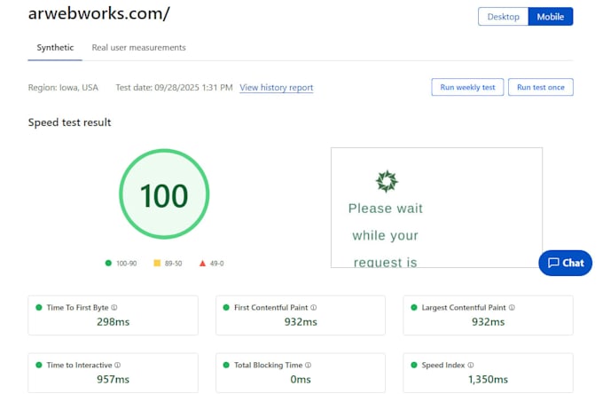Image resolution: width=603 pixels, height=394 pixels.
Task: Click the site preview thumbnail
Action: [436, 208]
